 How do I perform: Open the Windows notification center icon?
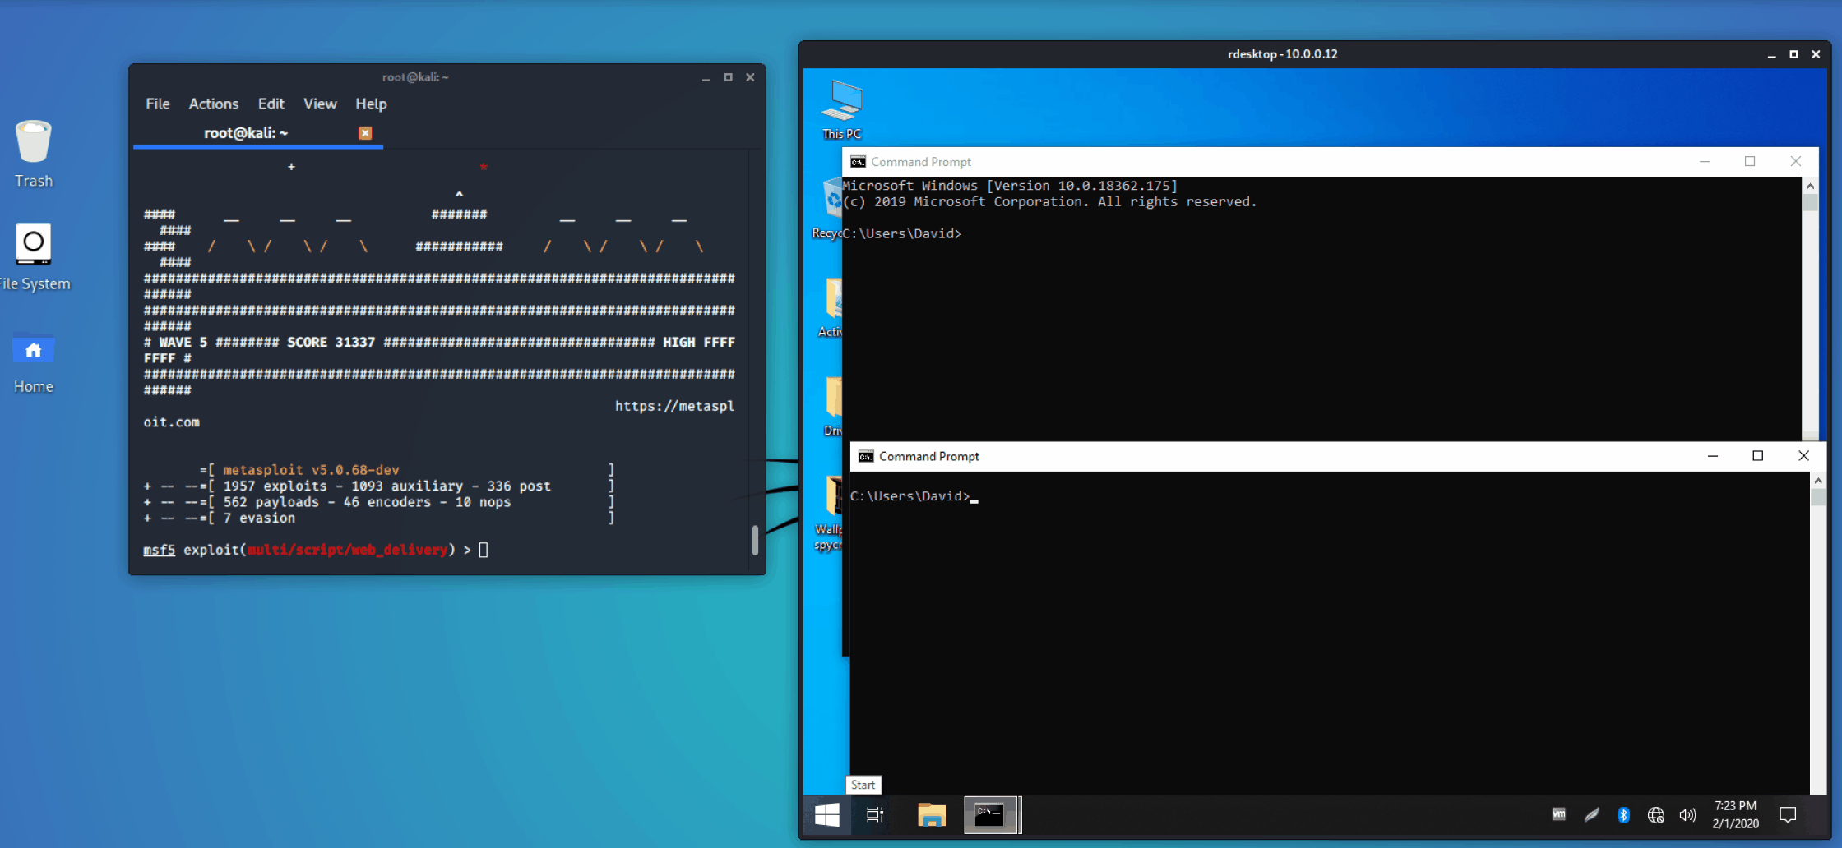click(1788, 814)
